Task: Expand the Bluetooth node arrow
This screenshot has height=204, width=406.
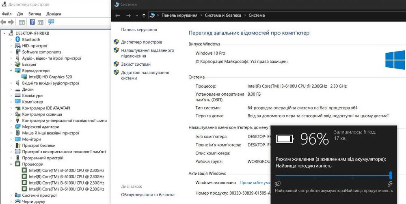Action: (x=11, y=39)
